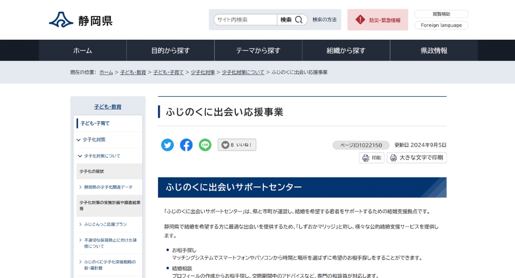Click 結婚相談 bullet text
Viewport: 515px width, 278px height.
coord(182,269)
